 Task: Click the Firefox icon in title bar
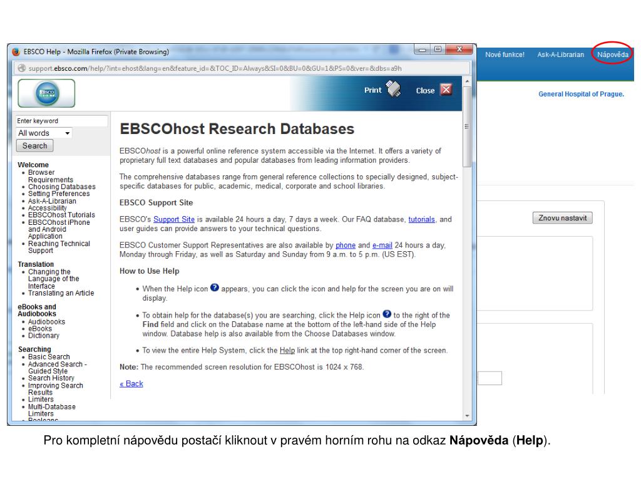coord(16,52)
